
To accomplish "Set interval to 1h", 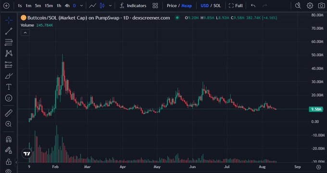I will click(59, 6).
